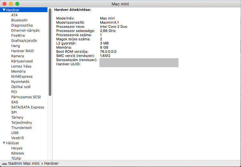Click the Macmini4,1 model identifier value
The image size is (241, 167).
(109, 22)
